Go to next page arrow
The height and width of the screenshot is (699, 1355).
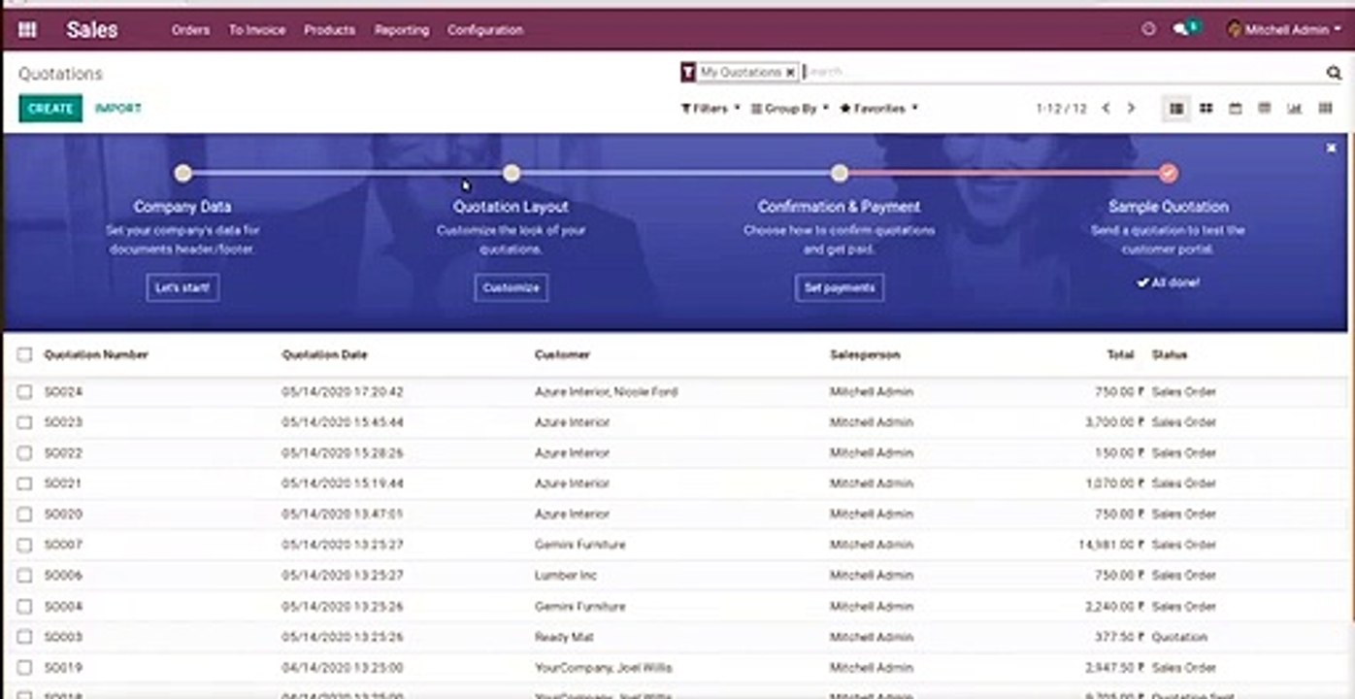point(1131,109)
